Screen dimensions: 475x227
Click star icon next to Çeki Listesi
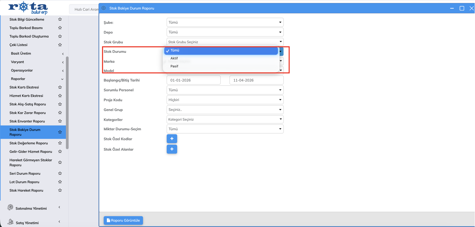(60, 45)
